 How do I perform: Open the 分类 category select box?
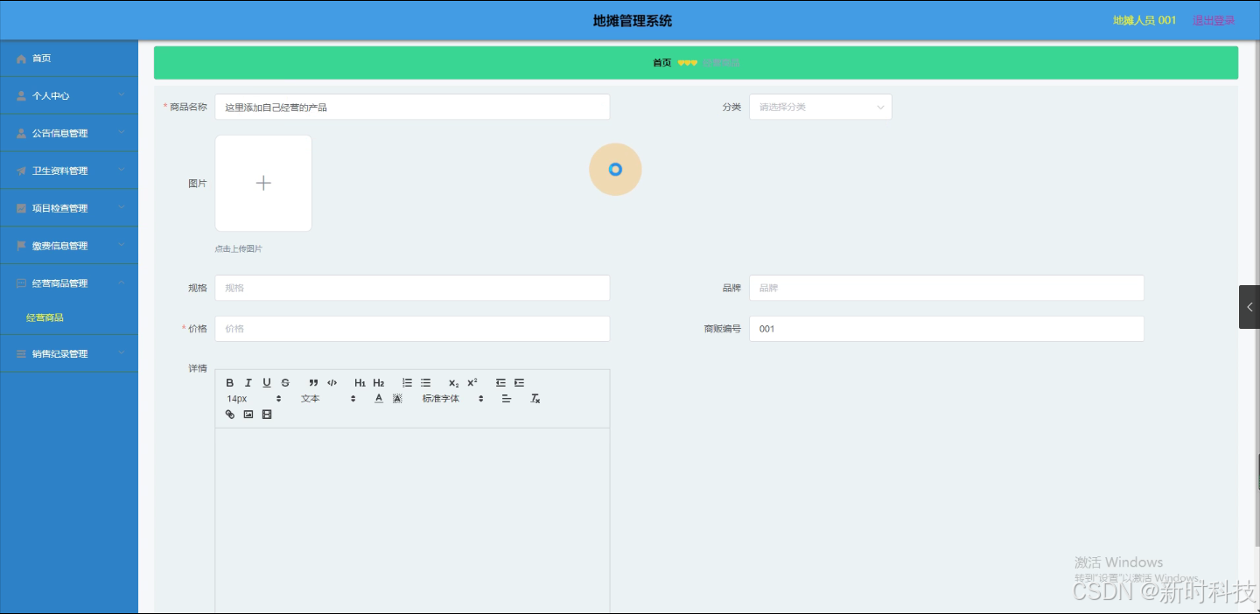pyautogui.click(x=821, y=107)
